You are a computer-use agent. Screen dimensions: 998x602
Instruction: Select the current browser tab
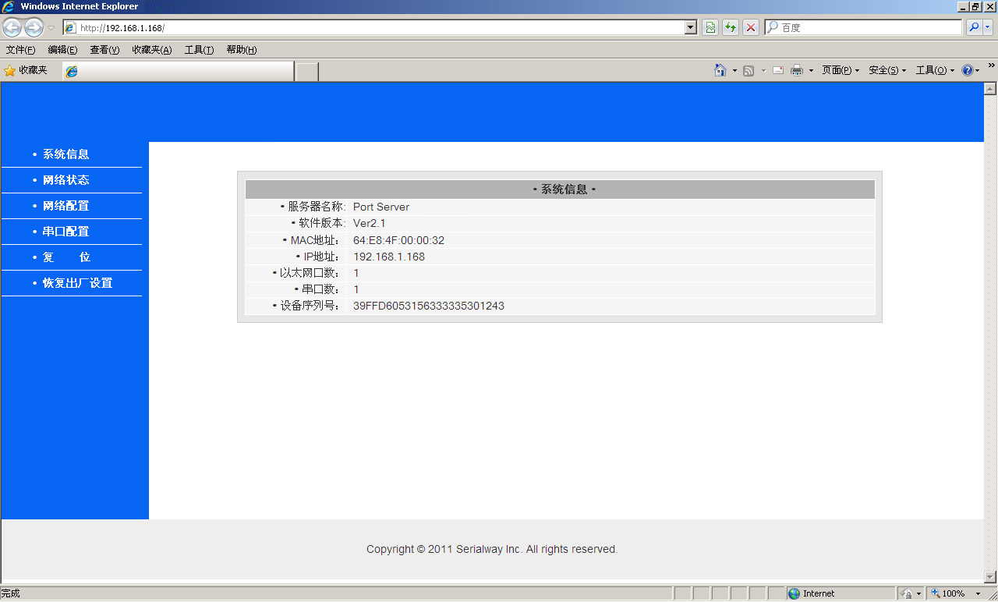pyautogui.click(x=178, y=71)
